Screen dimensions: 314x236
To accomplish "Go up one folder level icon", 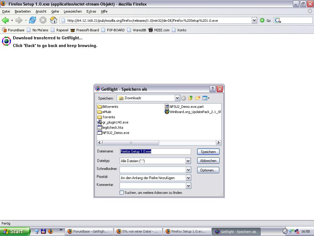I will [190, 98].
